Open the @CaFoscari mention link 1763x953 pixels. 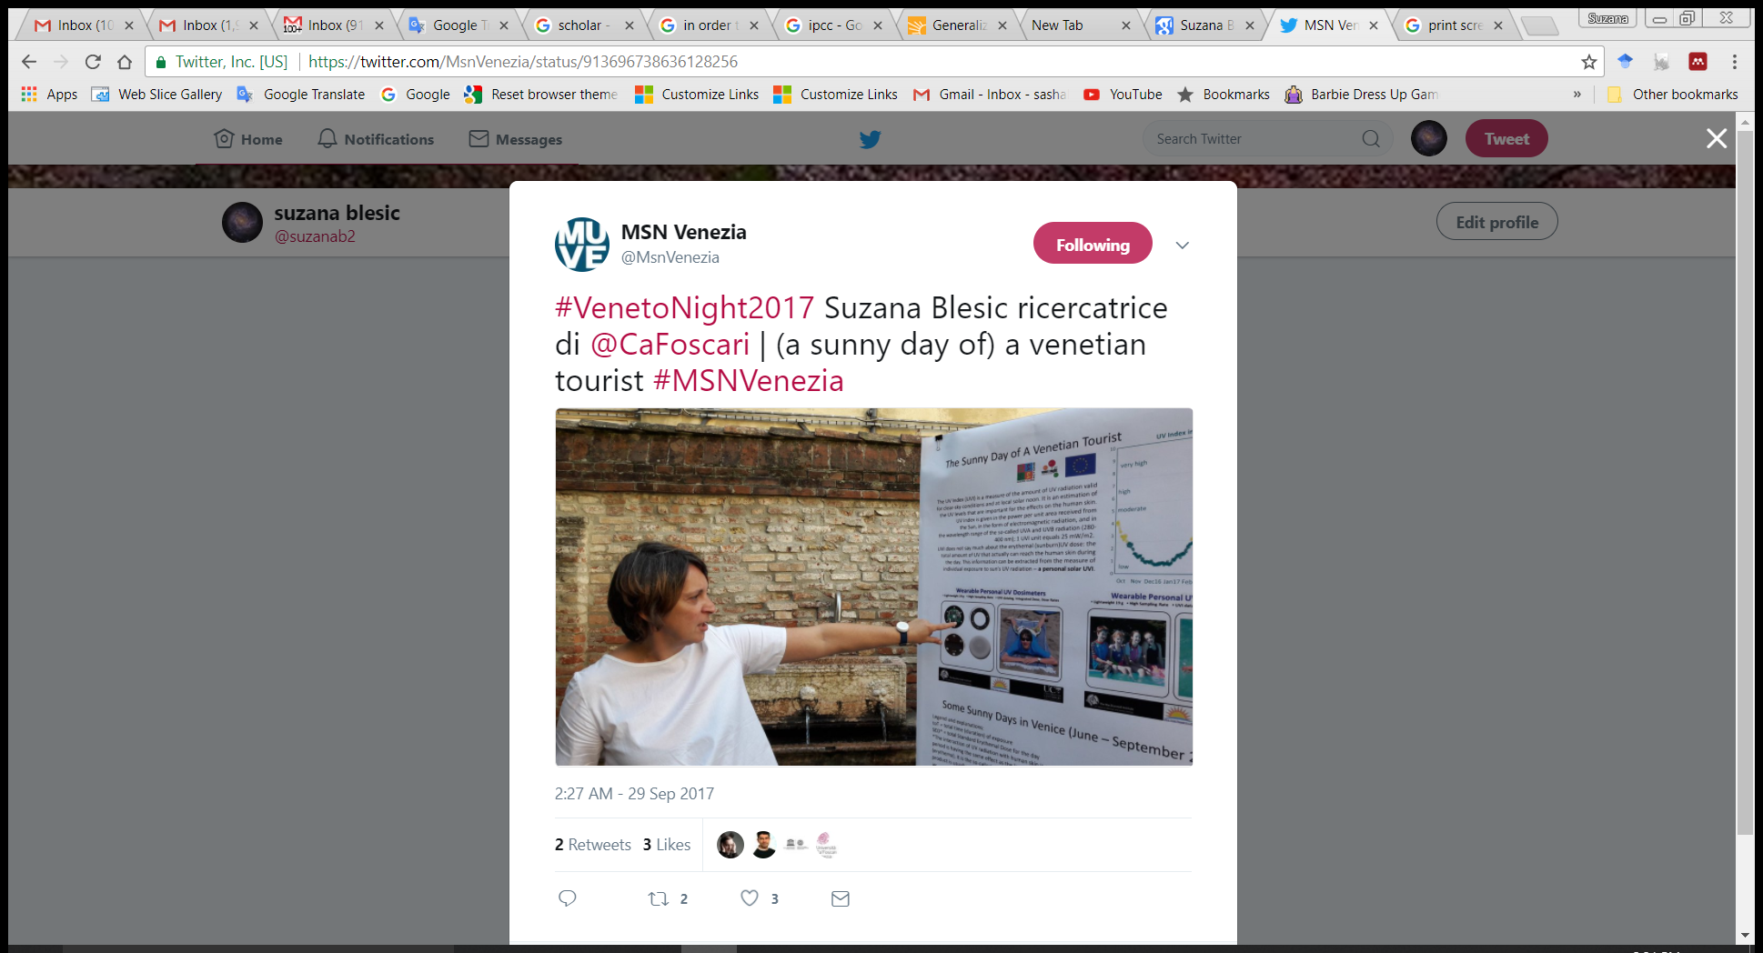pyautogui.click(x=670, y=345)
